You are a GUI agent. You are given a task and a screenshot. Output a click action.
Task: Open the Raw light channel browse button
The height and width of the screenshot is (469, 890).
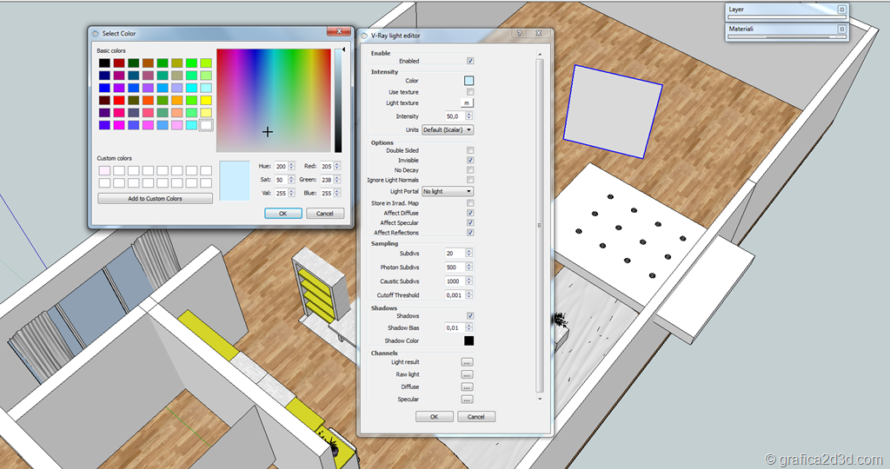coord(467,374)
